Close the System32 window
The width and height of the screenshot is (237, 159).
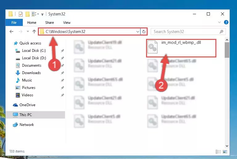click(x=222, y=14)
